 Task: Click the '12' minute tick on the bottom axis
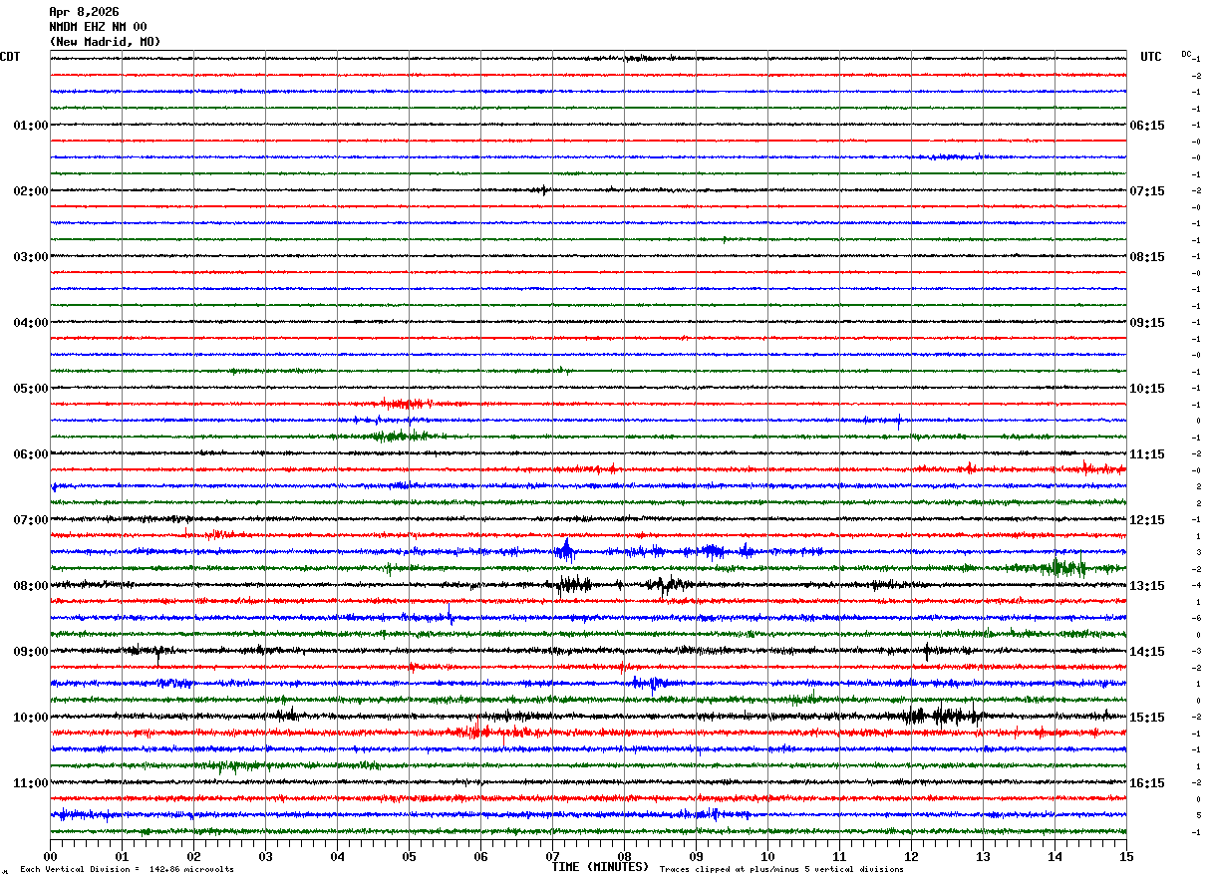(x=911, y=856)
